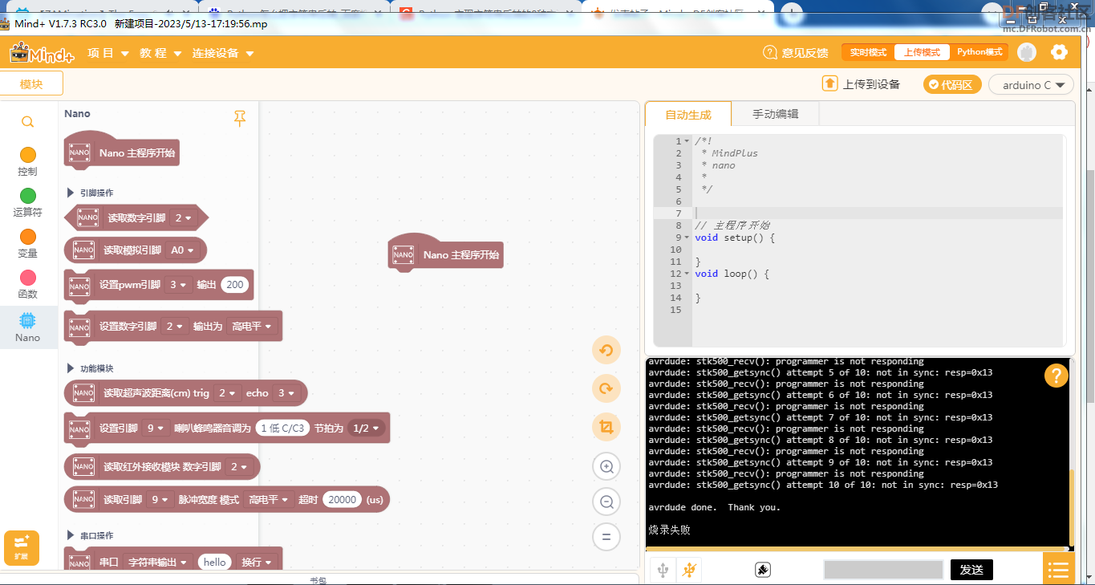1095x585 pixels.
Task: Switch to the 手动编辑 tab
Action: (776, 114)
